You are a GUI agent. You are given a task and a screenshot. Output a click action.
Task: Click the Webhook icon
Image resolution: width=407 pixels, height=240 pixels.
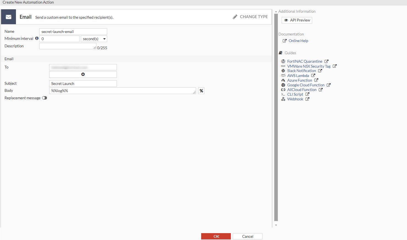283,99
